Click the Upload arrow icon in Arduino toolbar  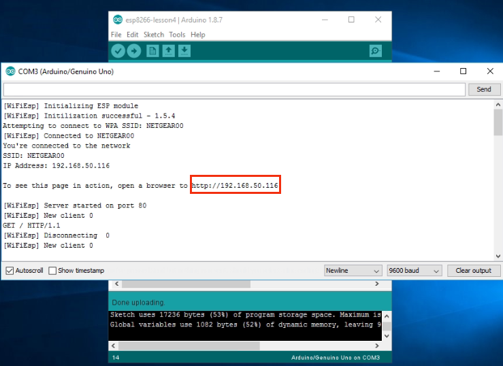click(x=134, y=51)
